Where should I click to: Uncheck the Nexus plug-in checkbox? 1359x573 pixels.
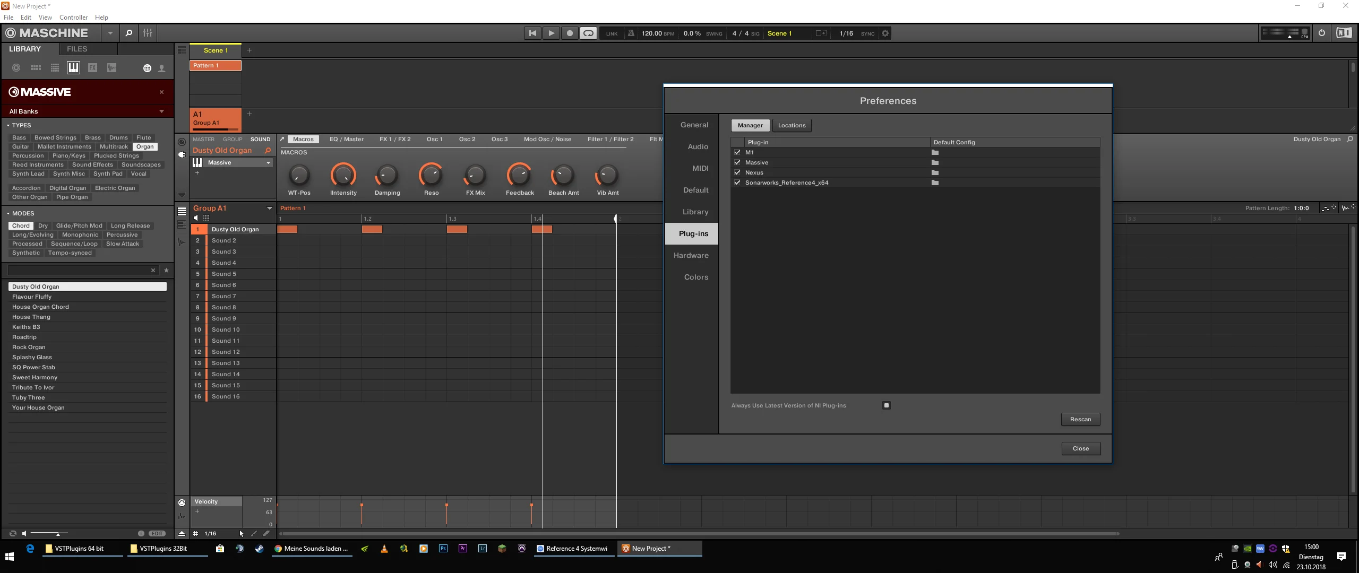737,173
